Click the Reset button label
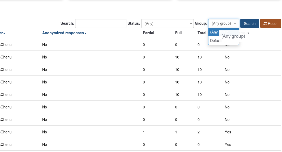The width and height of the screenshot is (282, 152). pyautogui.click(x=273, y=24)
